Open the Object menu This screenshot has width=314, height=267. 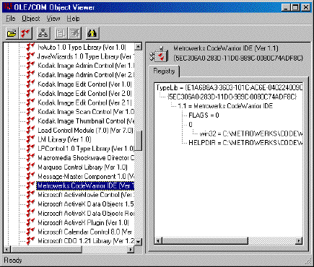tap(31, 19)
